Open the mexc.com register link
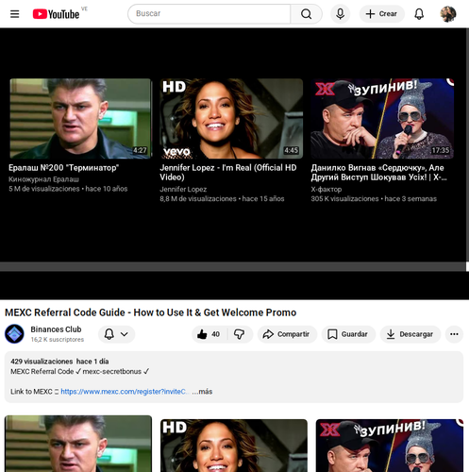Image resolution: width=469 pixels, height=472 pixels. click(125, 392)
